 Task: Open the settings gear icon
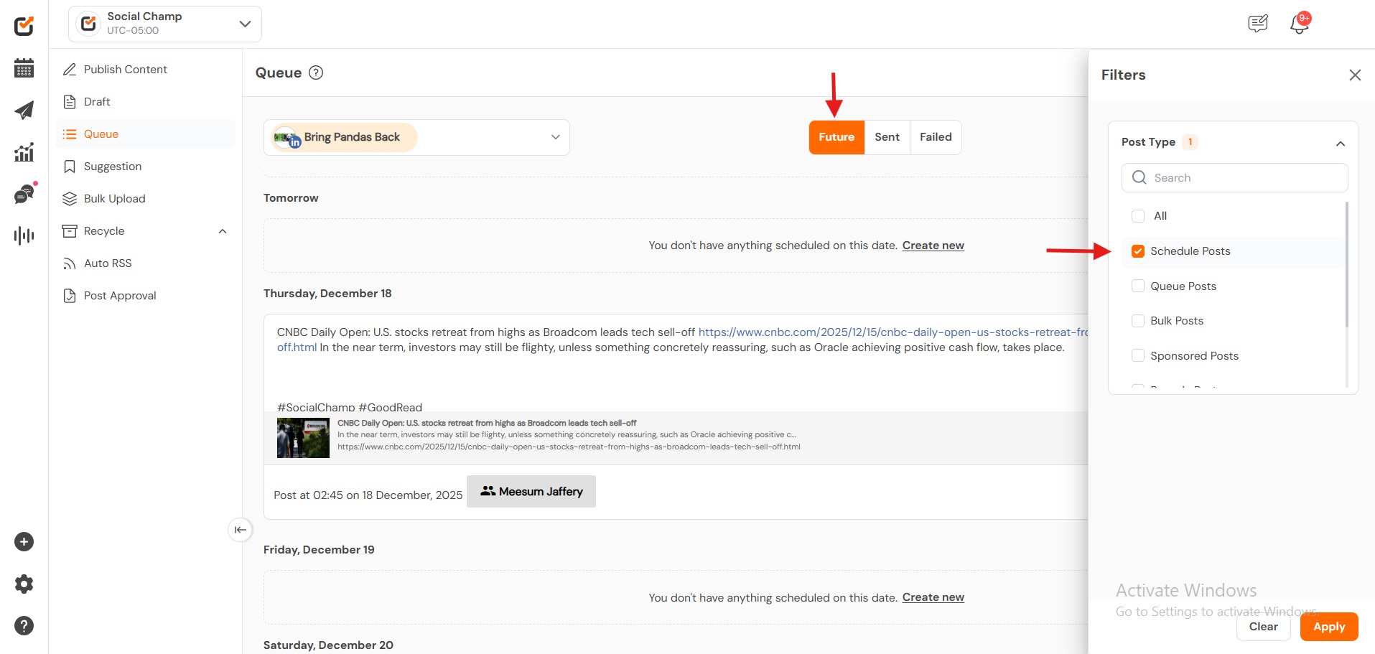(24, 584)
